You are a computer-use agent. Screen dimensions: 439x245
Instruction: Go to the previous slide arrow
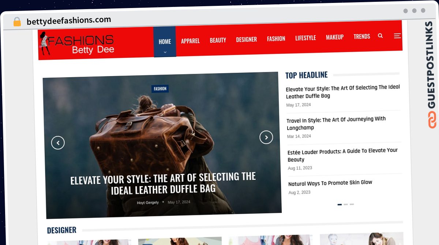pos(58,142)
